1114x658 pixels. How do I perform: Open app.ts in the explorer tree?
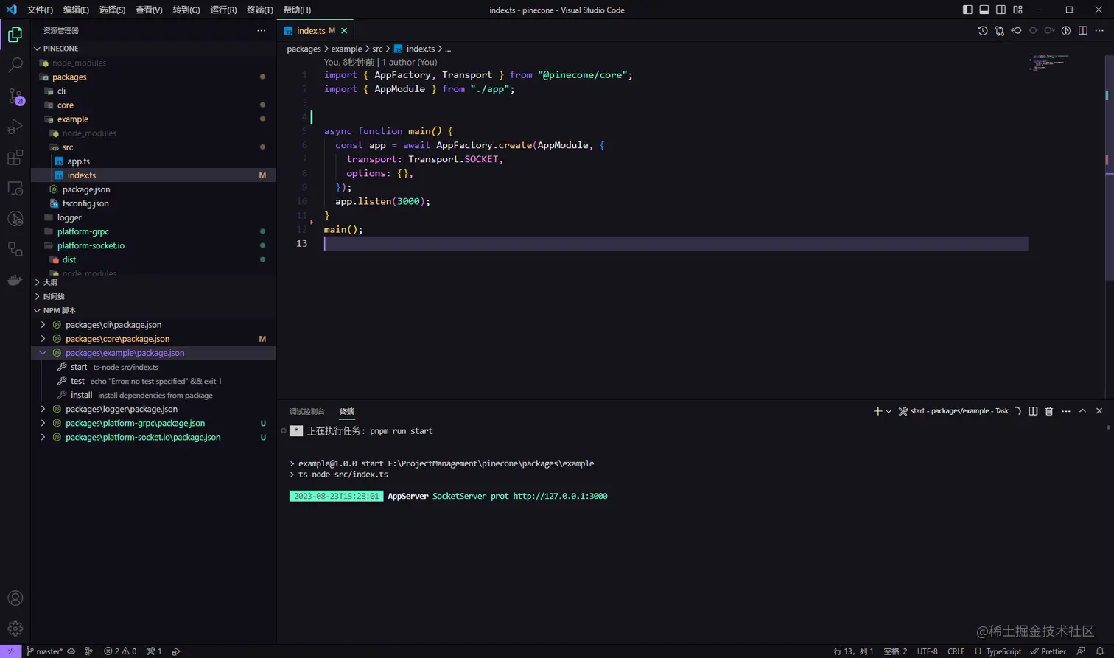click(x=153, y=161)
